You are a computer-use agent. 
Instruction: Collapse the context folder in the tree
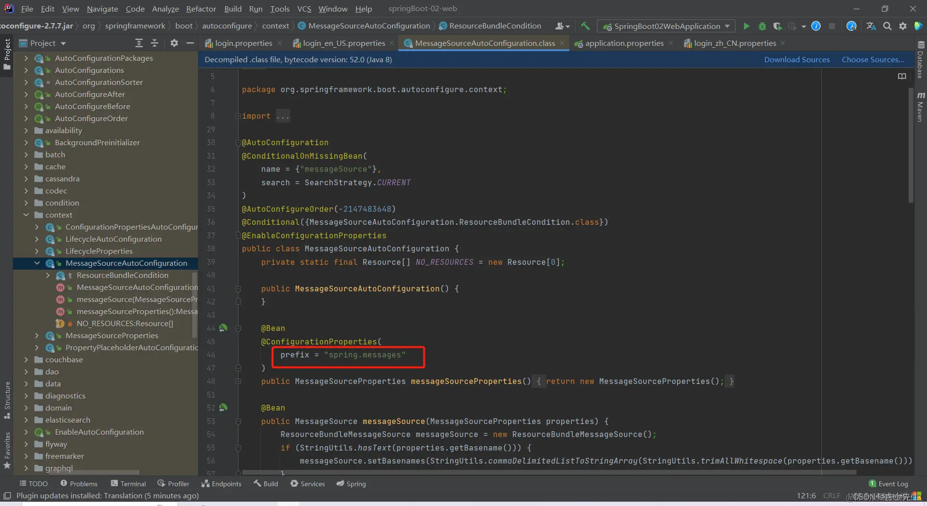tap(26, 215)
